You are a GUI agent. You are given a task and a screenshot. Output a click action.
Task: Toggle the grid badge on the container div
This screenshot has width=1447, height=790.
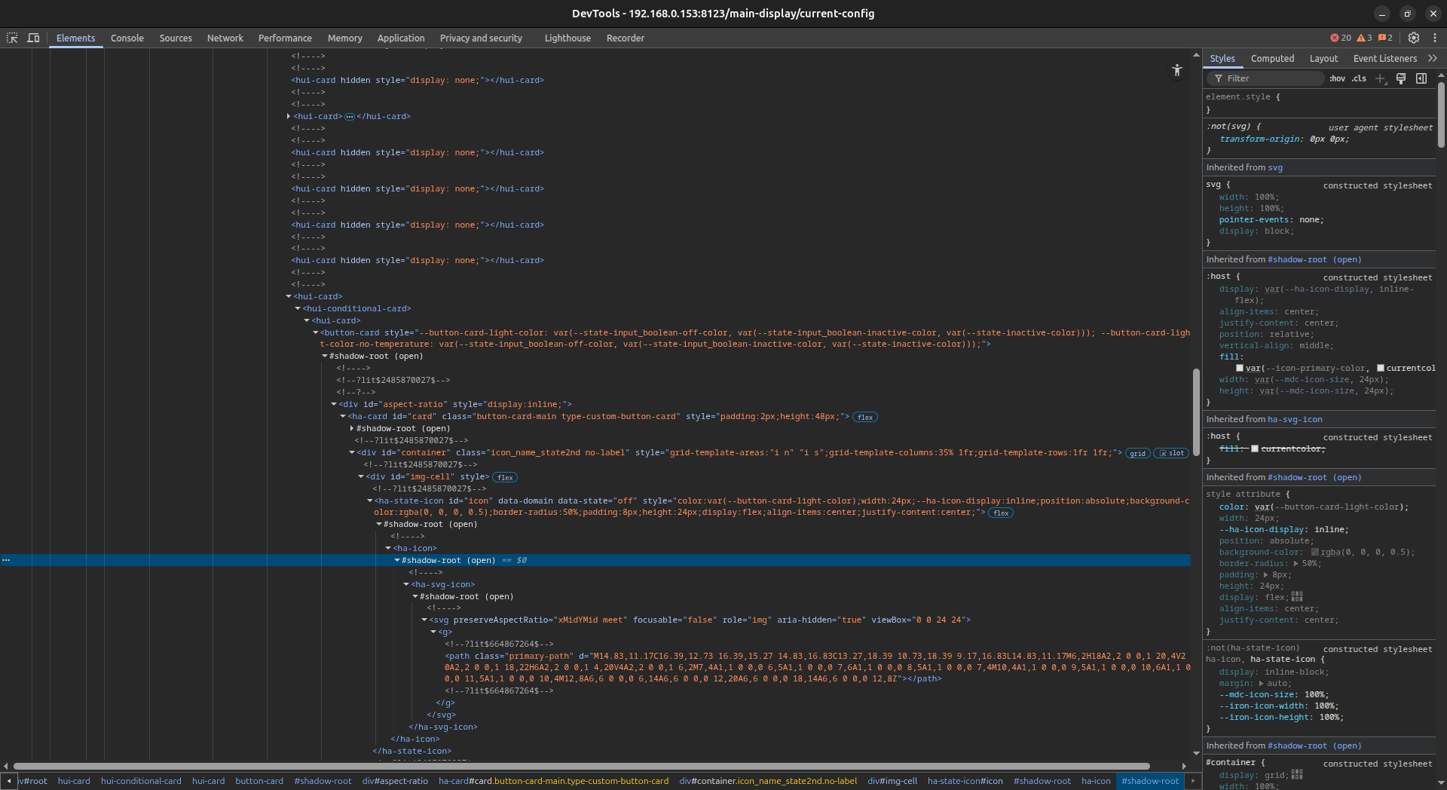(x=1137, y=453)
